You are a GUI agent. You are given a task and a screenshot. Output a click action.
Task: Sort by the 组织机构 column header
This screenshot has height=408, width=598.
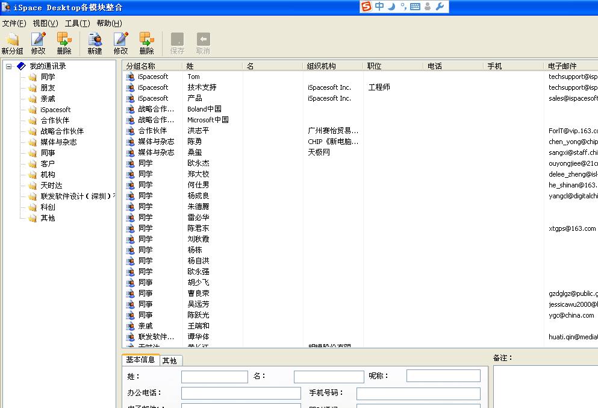click(x=332, y=66)
